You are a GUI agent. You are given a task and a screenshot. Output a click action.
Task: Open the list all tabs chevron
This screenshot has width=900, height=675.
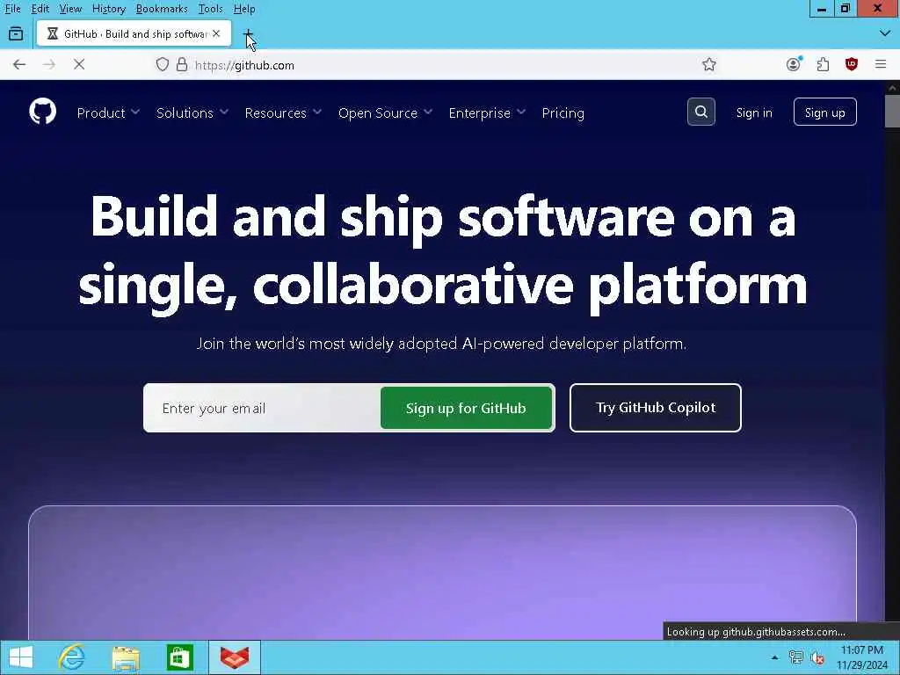pos(884,34)
